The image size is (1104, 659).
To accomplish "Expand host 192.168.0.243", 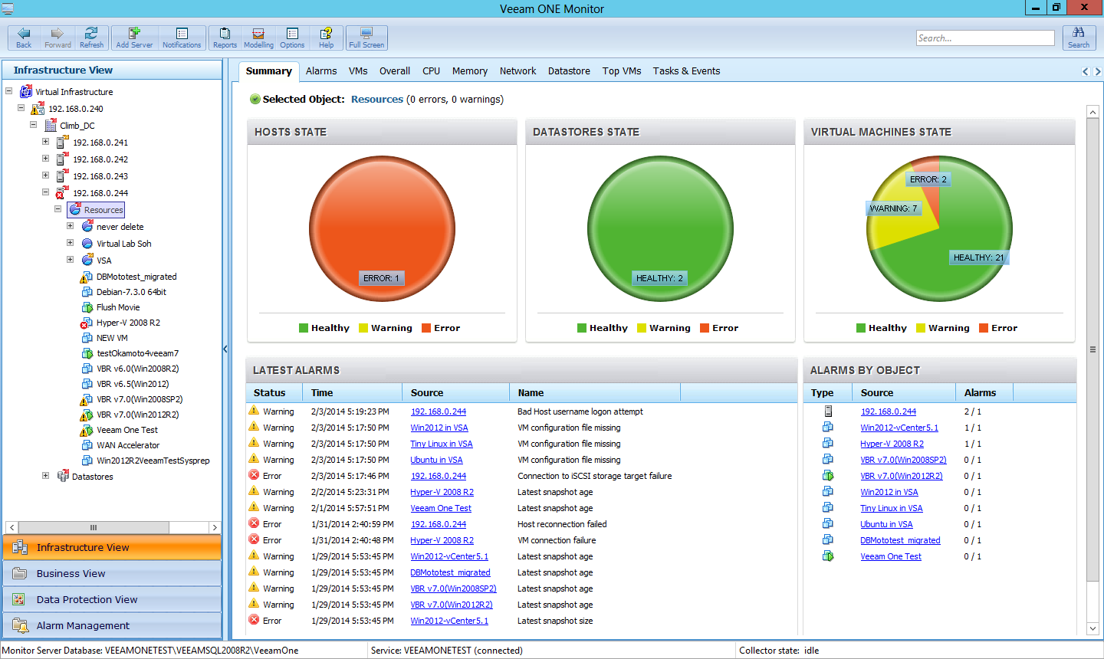I will click(45, 175).
